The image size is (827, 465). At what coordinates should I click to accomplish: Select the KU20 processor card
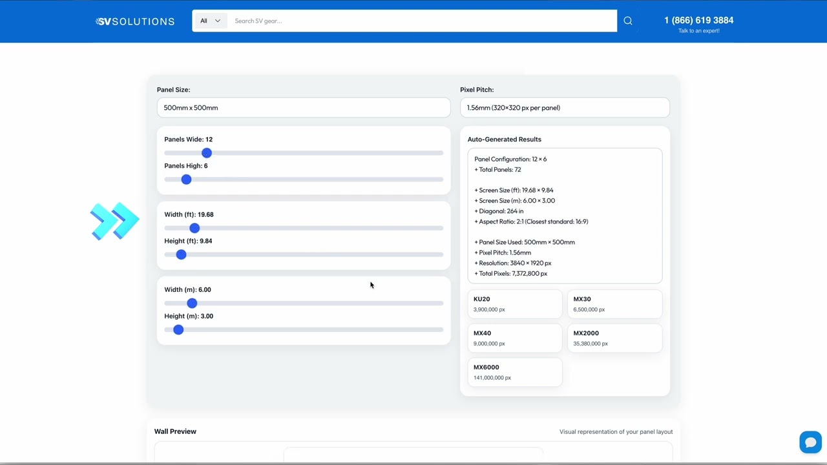(515, 304)
